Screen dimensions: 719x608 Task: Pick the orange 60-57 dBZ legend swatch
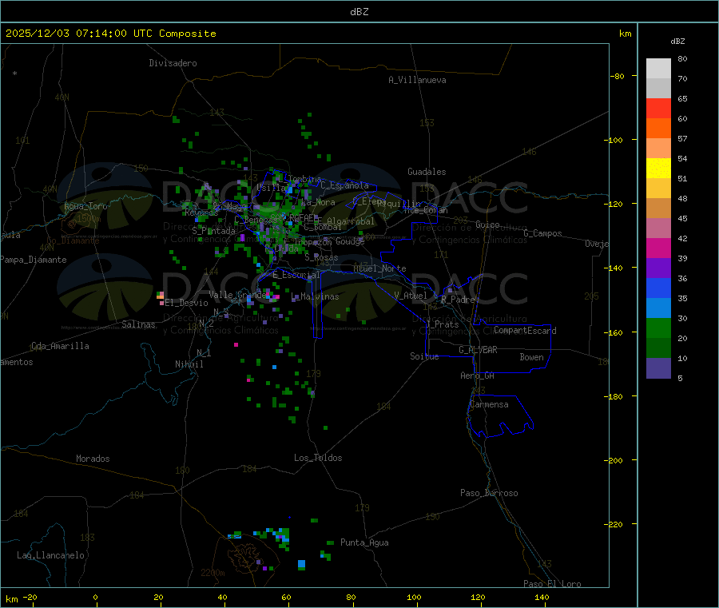tap(658, 129)
